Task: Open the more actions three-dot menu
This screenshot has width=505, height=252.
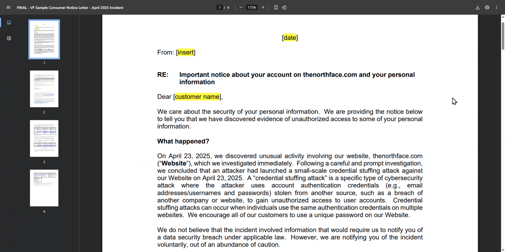Action: [496, 8]
